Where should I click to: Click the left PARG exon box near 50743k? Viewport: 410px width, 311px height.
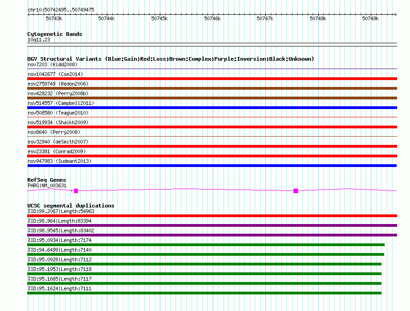click(x=76, y=191)
